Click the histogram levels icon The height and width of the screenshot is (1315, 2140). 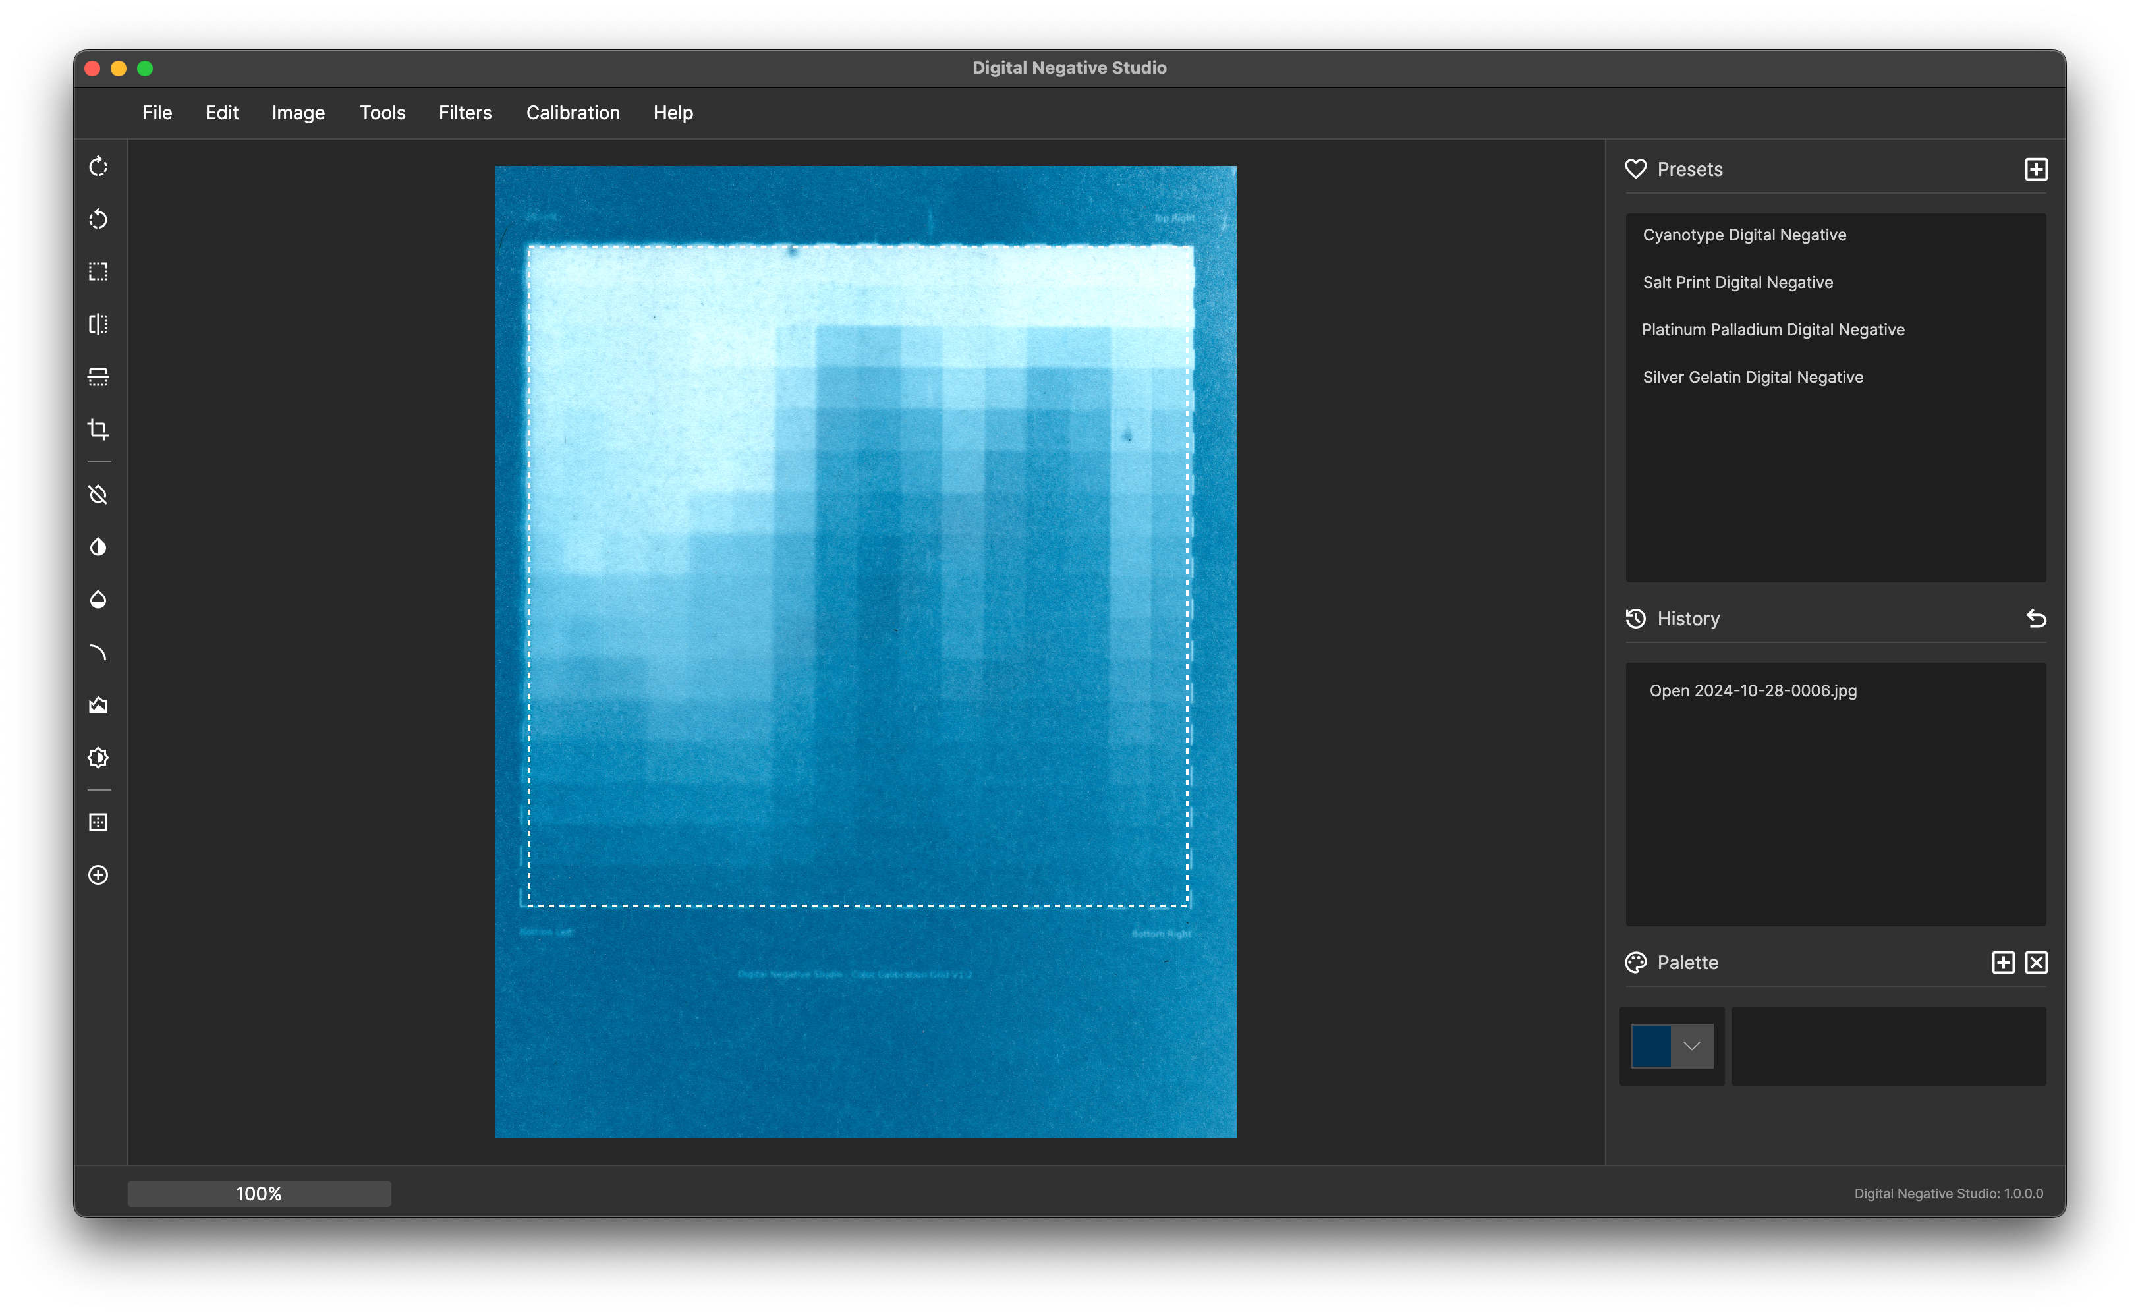pos(98,706)
